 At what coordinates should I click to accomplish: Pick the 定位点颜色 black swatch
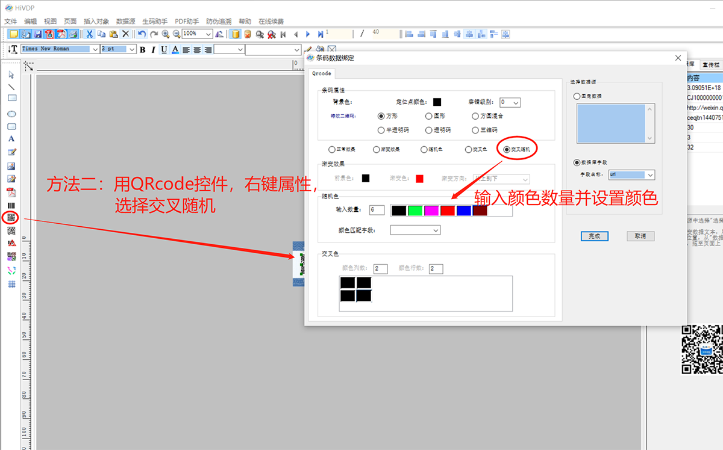[x=437, y=102]
